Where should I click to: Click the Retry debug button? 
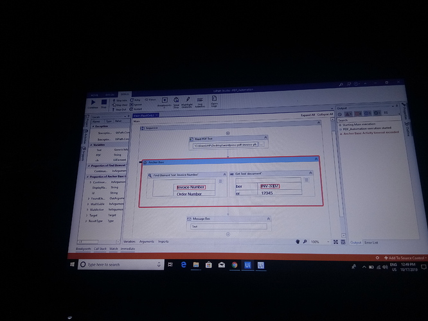(135, 100)
